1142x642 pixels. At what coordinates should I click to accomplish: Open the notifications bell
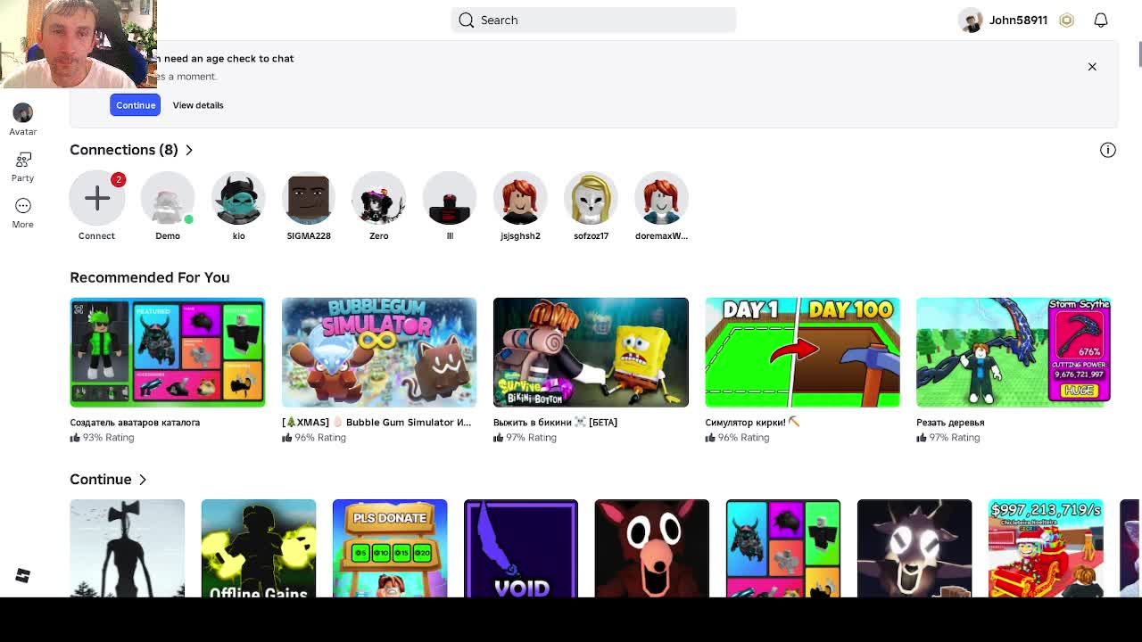pos(1101,20)
